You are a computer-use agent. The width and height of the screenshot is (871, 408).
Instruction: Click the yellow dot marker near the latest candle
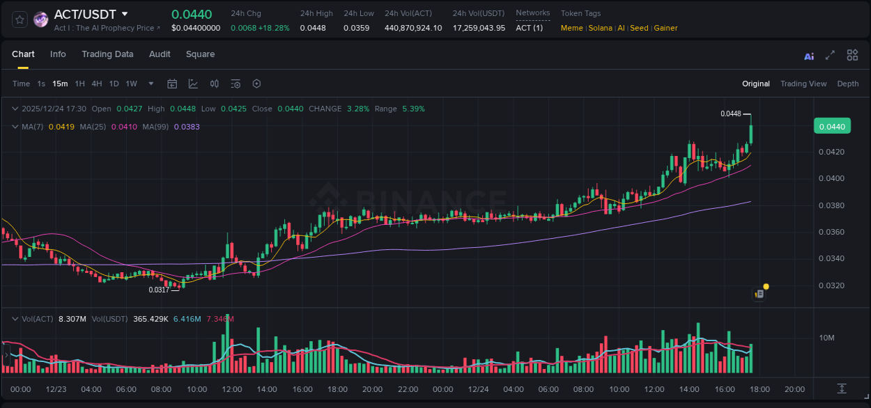(x=765, y=287)
